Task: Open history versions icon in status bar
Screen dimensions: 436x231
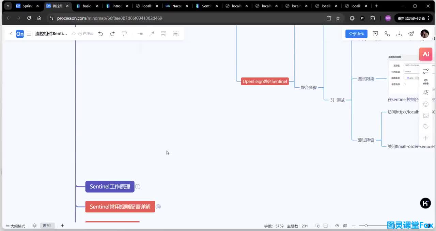Action: [317, 226]
